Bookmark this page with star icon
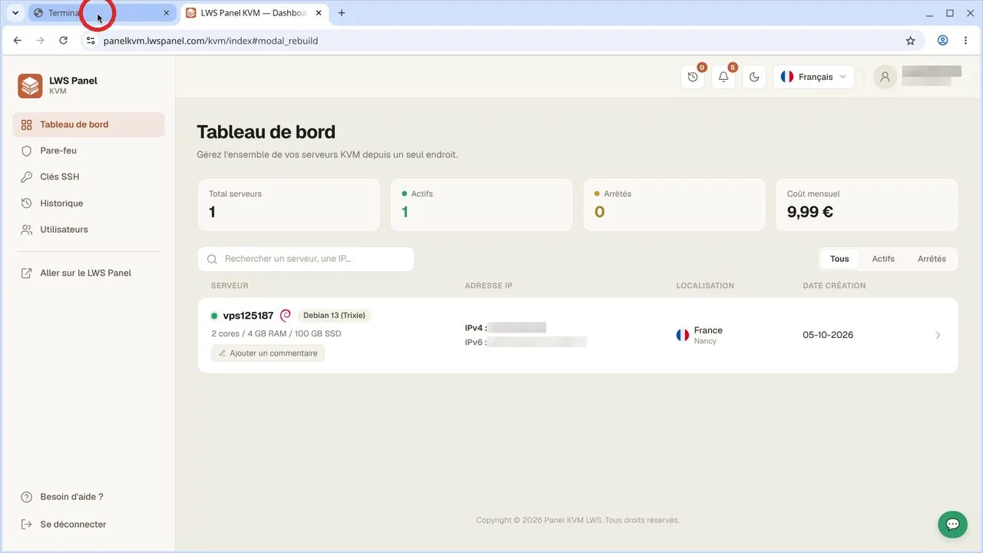The width and height of the screenshot is (983, 553). pyautogui.click(x=910, y=41)
